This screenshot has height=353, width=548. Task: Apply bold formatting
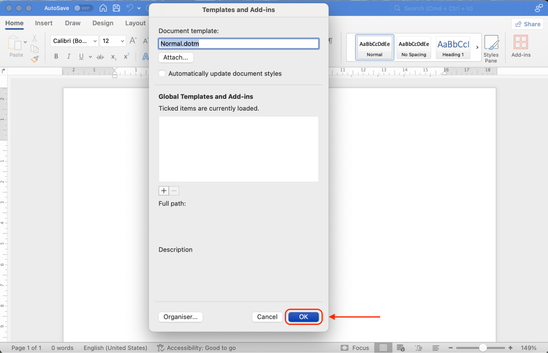56,57
